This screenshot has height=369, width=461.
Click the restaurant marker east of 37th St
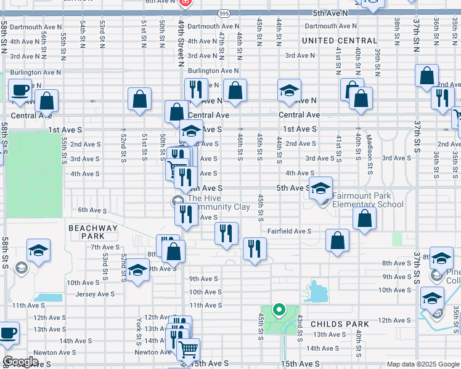coord(443,100)
